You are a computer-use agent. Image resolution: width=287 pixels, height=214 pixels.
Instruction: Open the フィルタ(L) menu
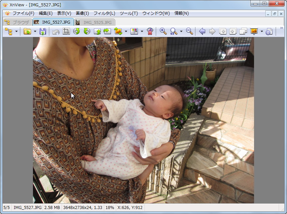(x=104, y=13)
